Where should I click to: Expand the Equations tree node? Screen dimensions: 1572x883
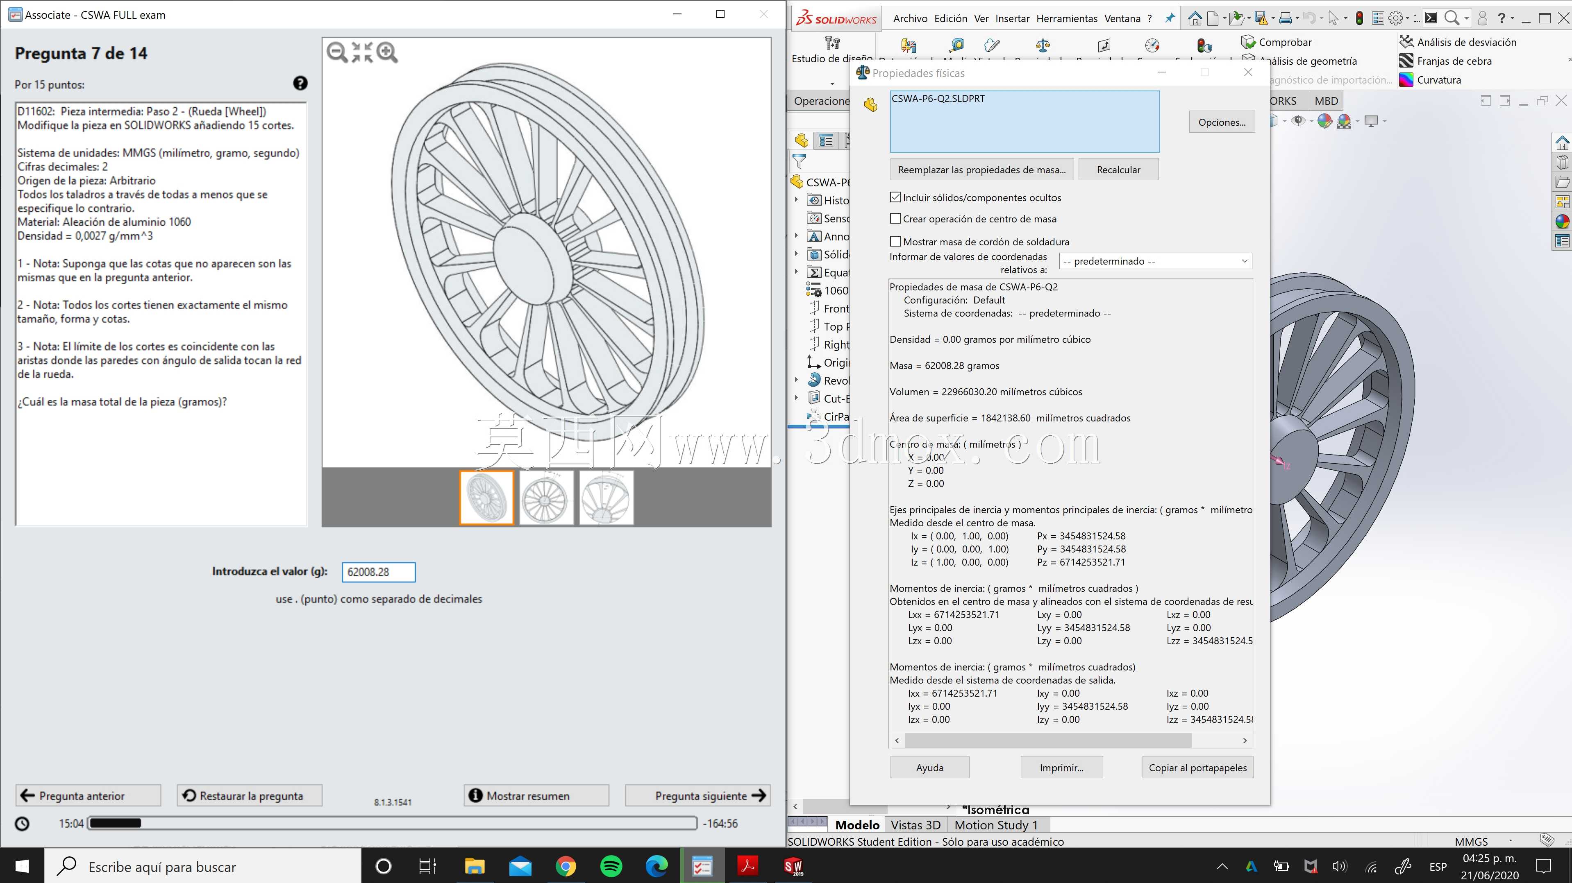[x=796, y=272]
